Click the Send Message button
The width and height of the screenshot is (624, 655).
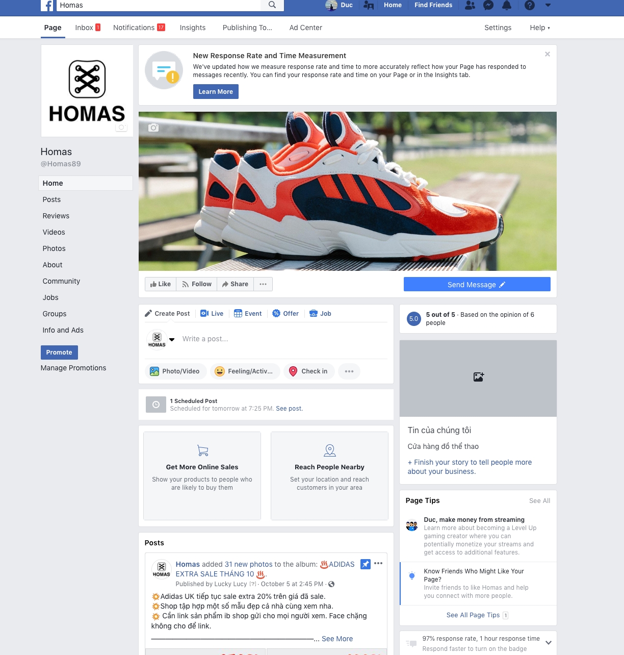click(477, 284)
